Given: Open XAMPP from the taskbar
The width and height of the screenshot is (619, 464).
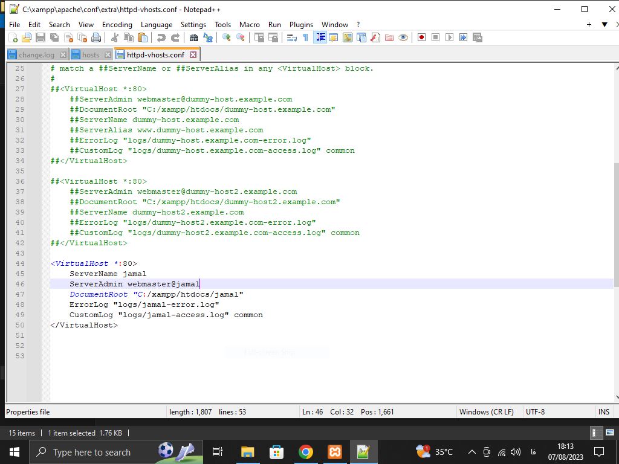Looking at the screenshot, I should [335, 452].
